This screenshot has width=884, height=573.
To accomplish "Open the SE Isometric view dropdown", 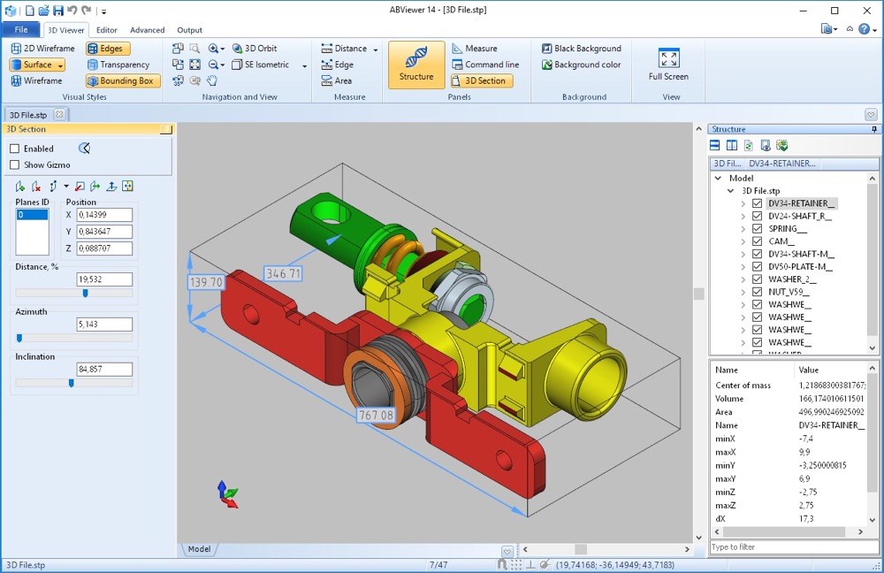I will pos(303,65).
